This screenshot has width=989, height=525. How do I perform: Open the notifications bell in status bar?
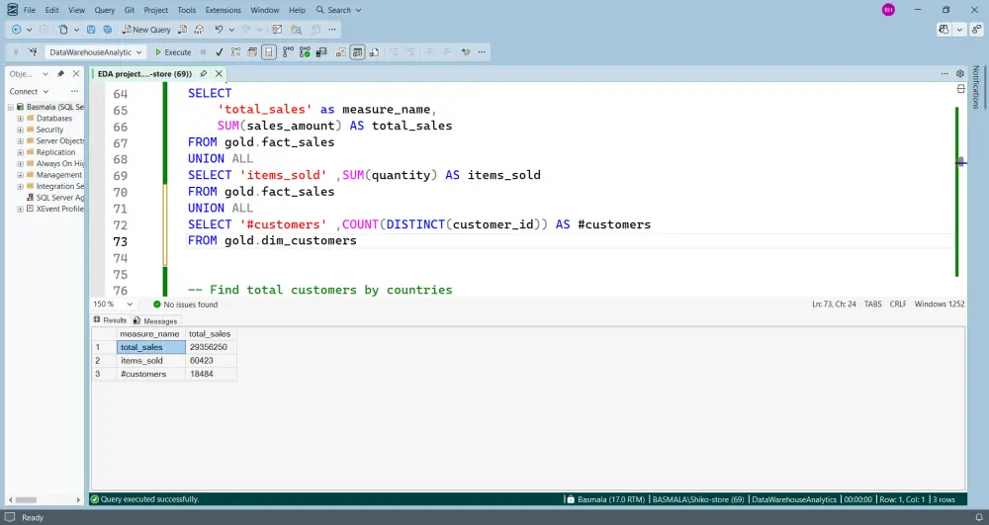click(979, 517)
